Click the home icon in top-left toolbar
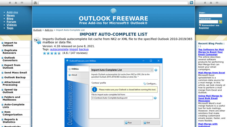Screen dimensions: 227x127 click(x=10, y=3)
